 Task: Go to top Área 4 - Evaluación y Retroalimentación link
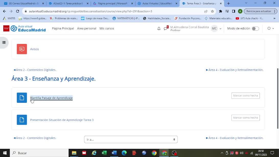[235, 70]
